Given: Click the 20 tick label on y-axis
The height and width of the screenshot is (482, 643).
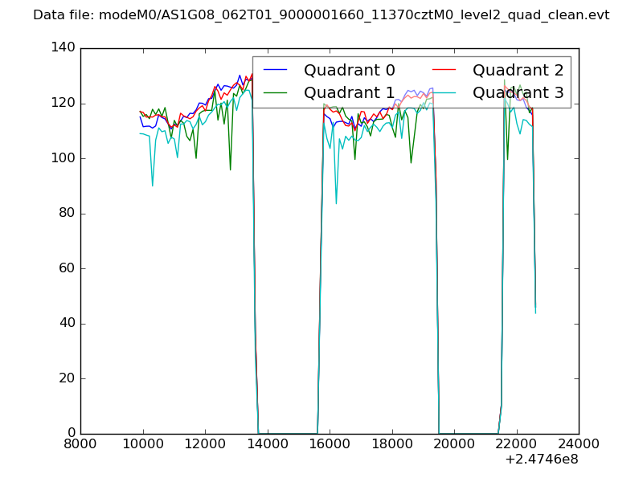Looking at the screenshot, I should [68, 378].
